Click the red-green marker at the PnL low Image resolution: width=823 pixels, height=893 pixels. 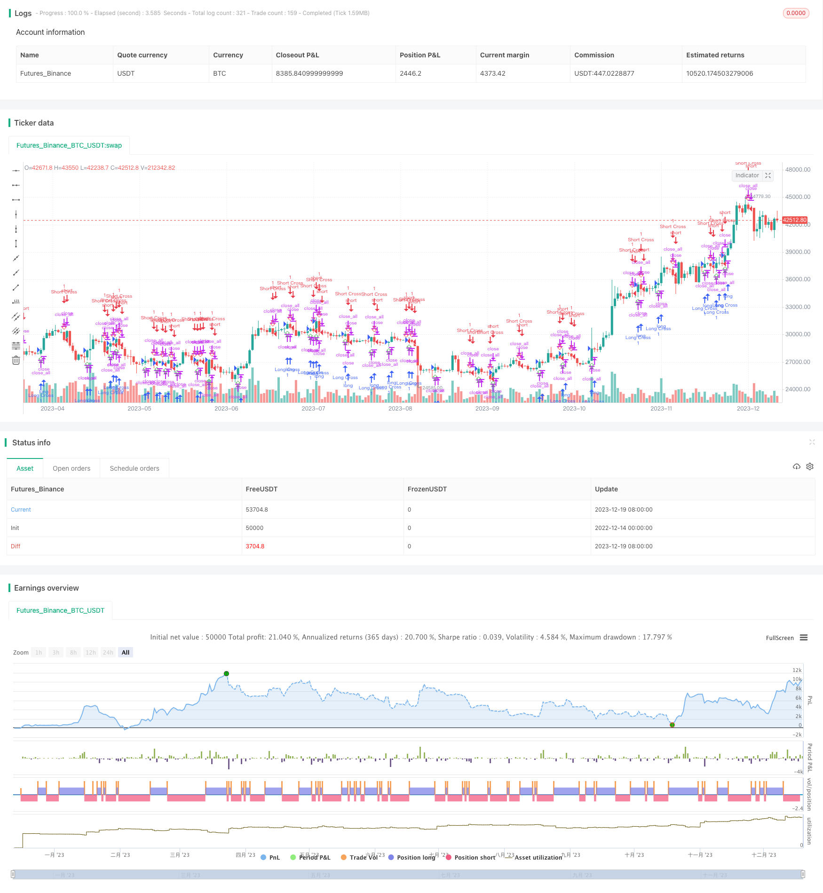pyautogui.click(x=672, y=725)
